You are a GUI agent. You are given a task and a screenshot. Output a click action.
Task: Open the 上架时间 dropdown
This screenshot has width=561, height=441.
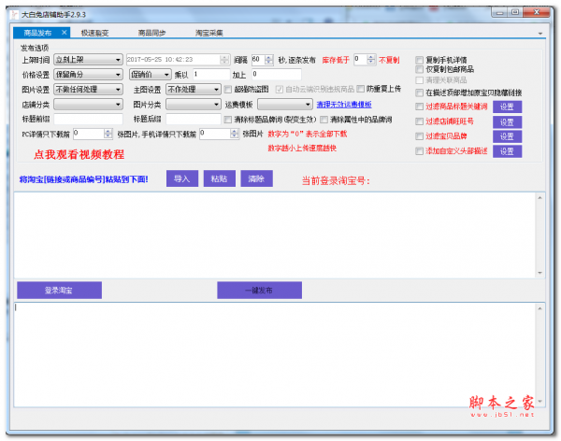click(89, 60)
